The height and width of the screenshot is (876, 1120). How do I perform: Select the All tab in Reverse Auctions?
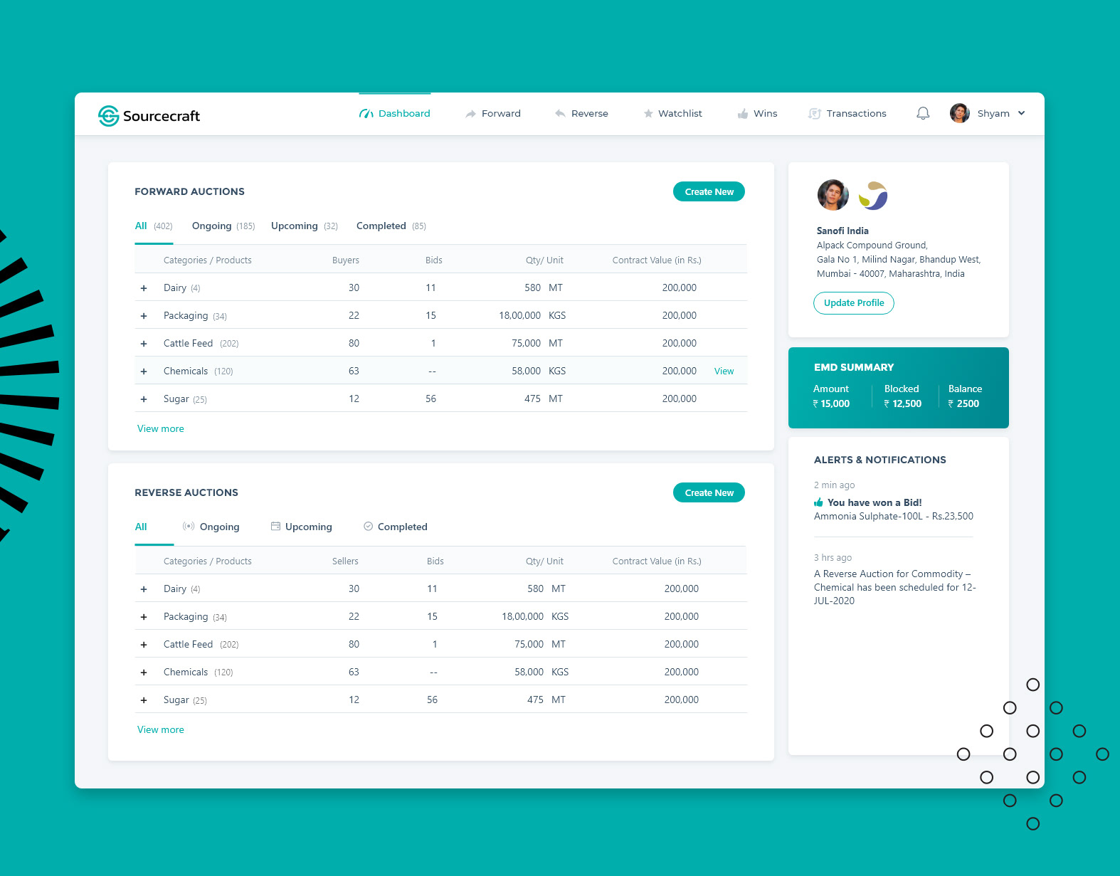(x=141, y=527)
